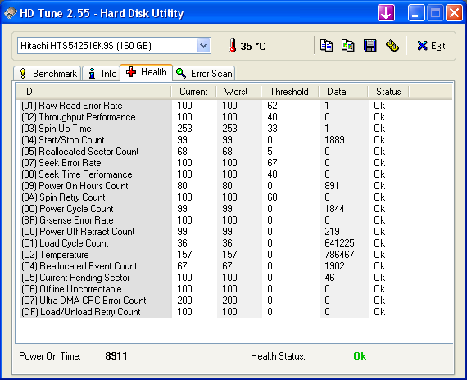Open the options gear icon
This screenshot has width=467, height=380.
coord(392,46)
